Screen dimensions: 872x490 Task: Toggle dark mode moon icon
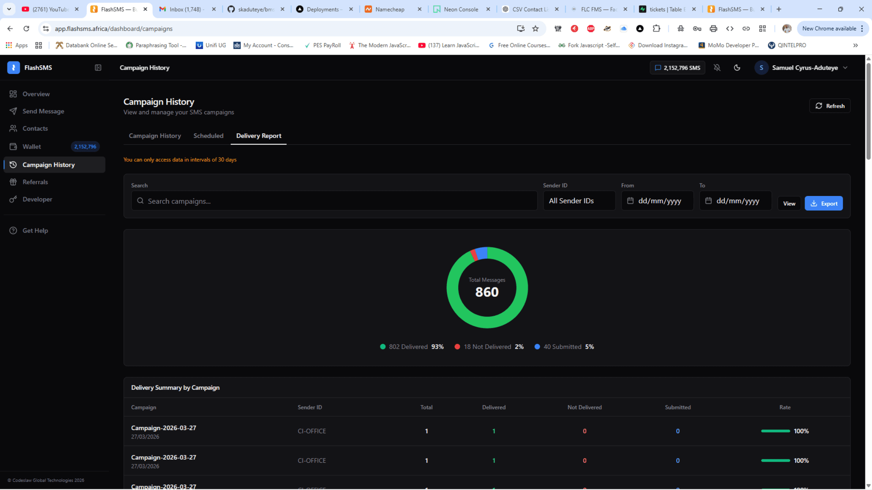pos(737,68)
